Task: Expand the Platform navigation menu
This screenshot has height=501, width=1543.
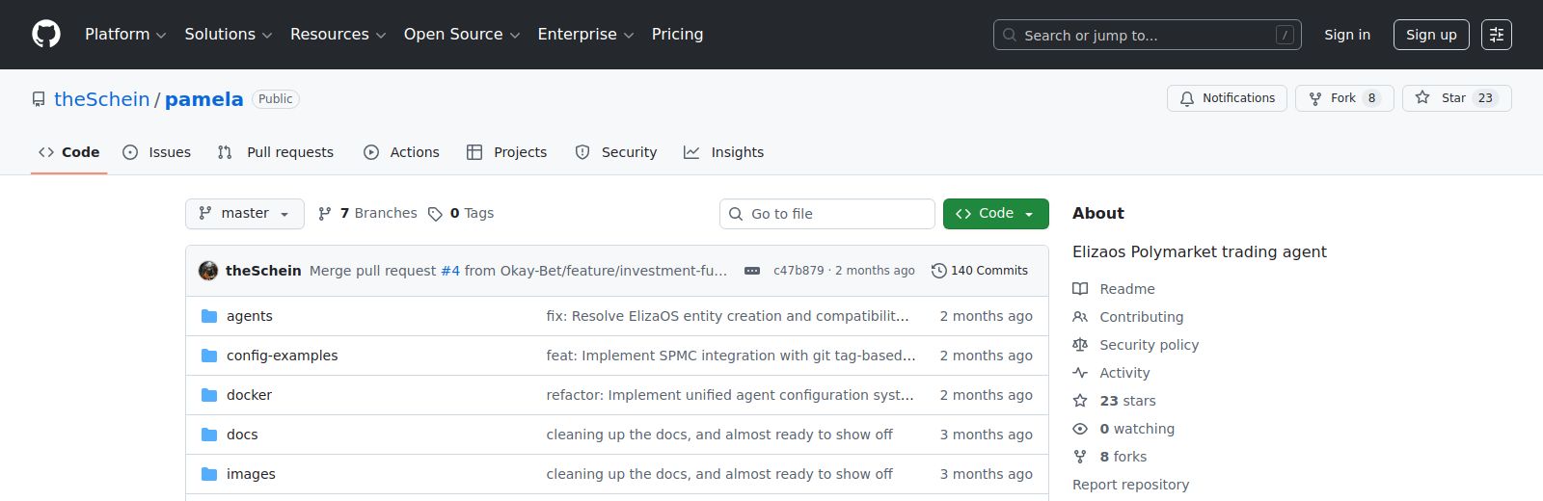Action: point(125,35)
